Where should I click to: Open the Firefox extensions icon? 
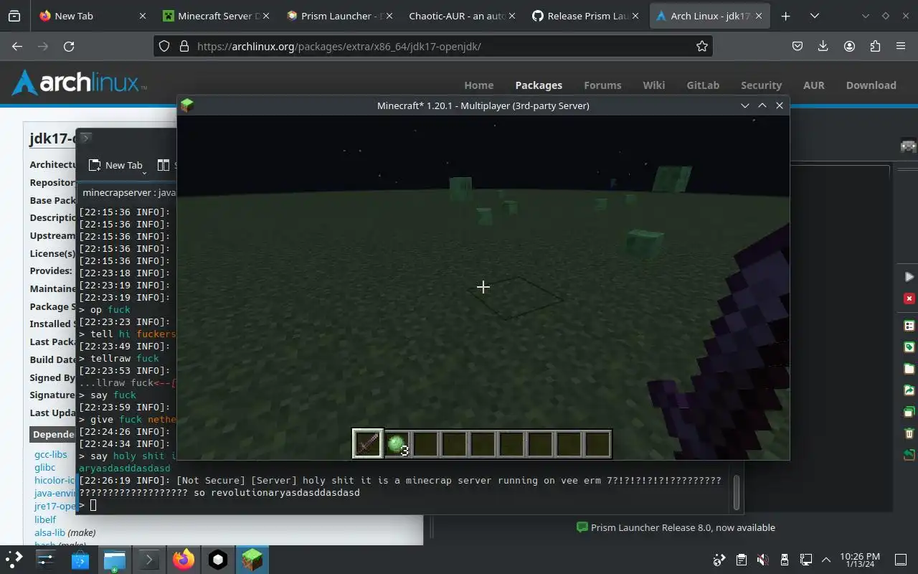click(x=875, y=46)
